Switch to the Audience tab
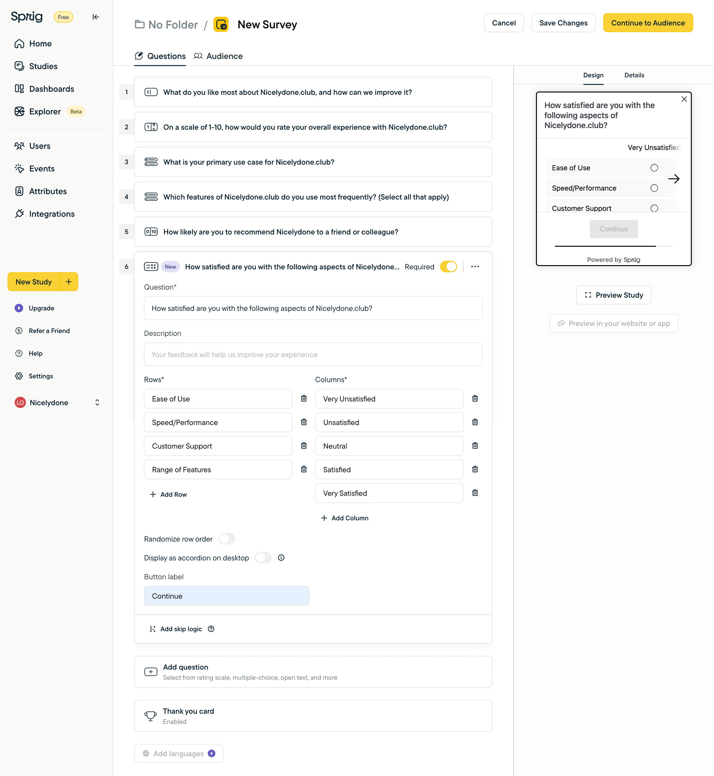Screen dimensions: 714x776 coord(218,56)
